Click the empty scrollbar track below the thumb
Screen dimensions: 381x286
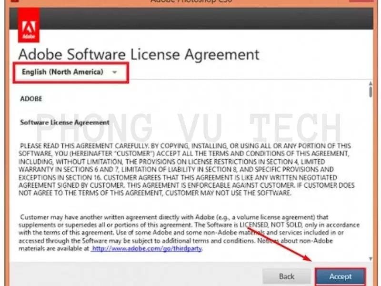371,181
